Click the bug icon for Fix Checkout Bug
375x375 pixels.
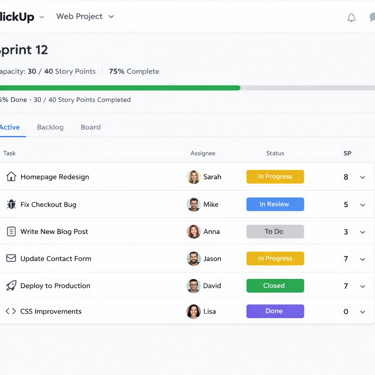[11, 204]
